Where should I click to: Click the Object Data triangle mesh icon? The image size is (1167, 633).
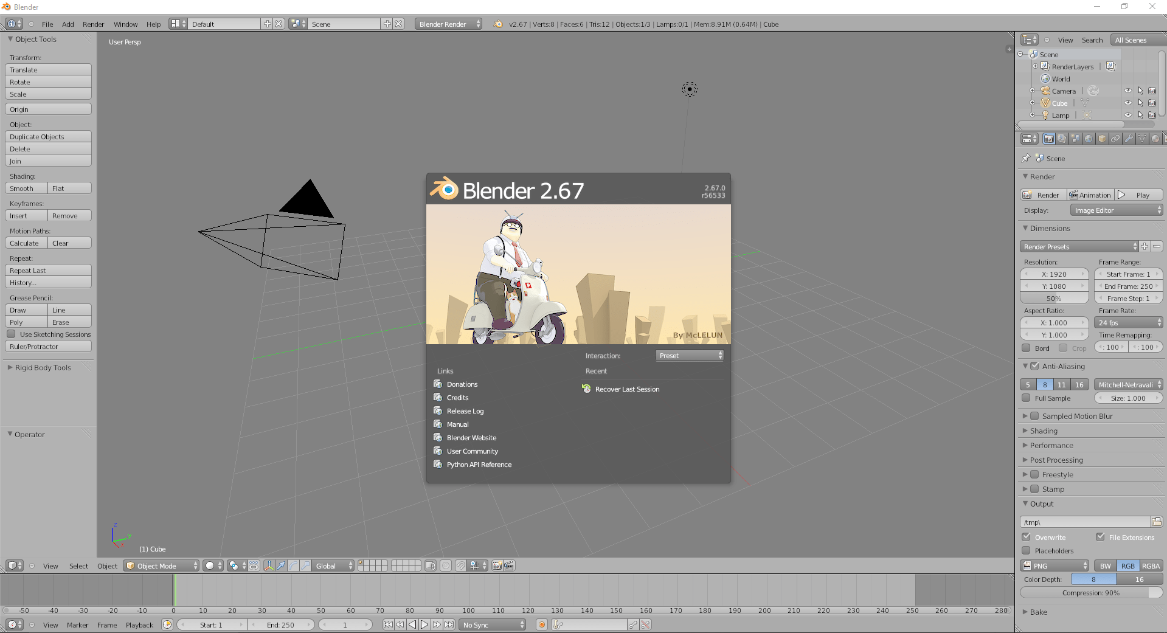1142,139
